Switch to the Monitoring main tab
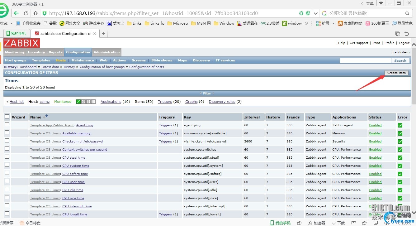416x226 pixels. pos(14,52)
